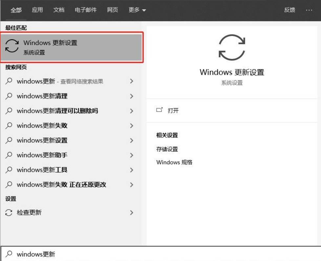Image resolution: width=321 pixels, height=261 pixels.
Task: Open the three-dot options menu
Action: point(309,10)
